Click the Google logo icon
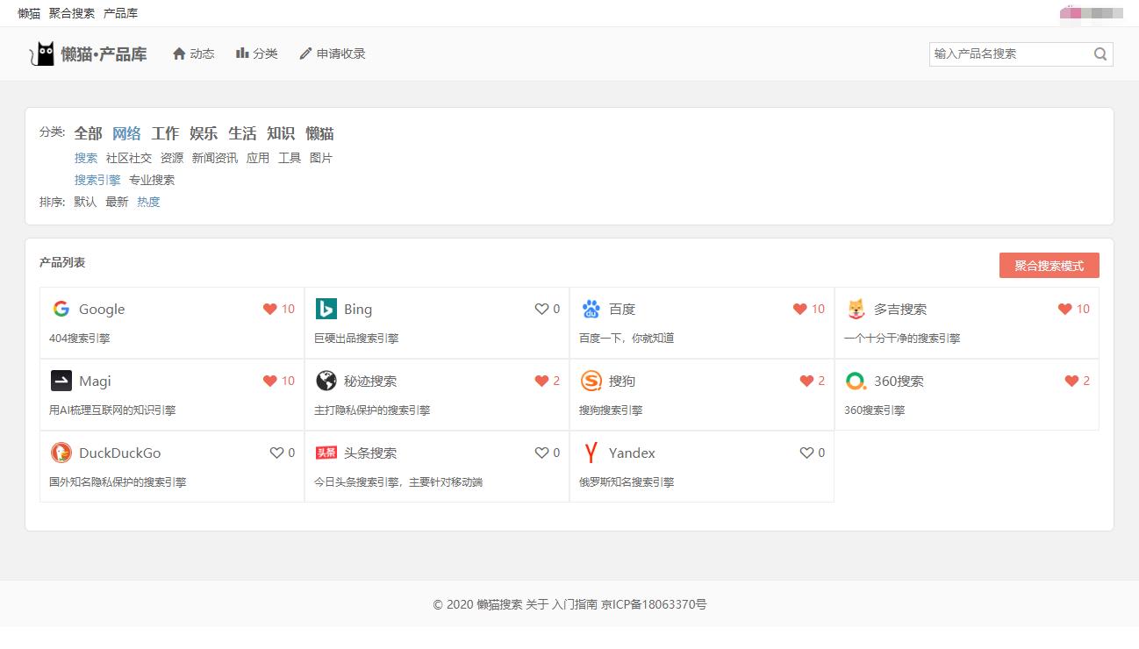1139x649 pixels. (61, 309)
